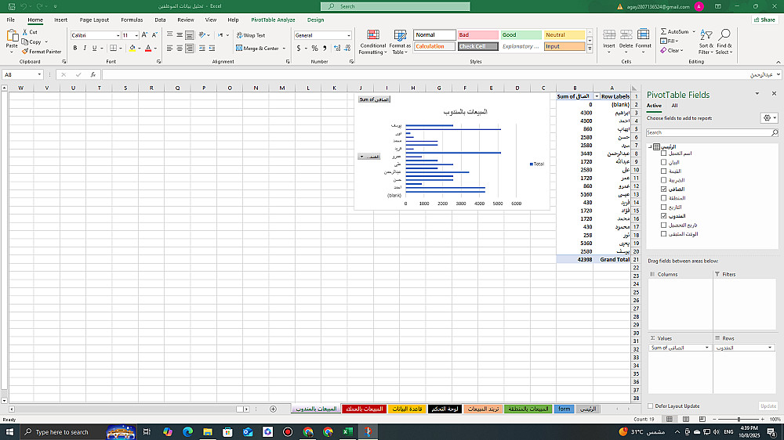Image resolution: width=784 pixels, height=440 pixels.
Task: Click the Delete cells icon
Action: tap(626, 34)
